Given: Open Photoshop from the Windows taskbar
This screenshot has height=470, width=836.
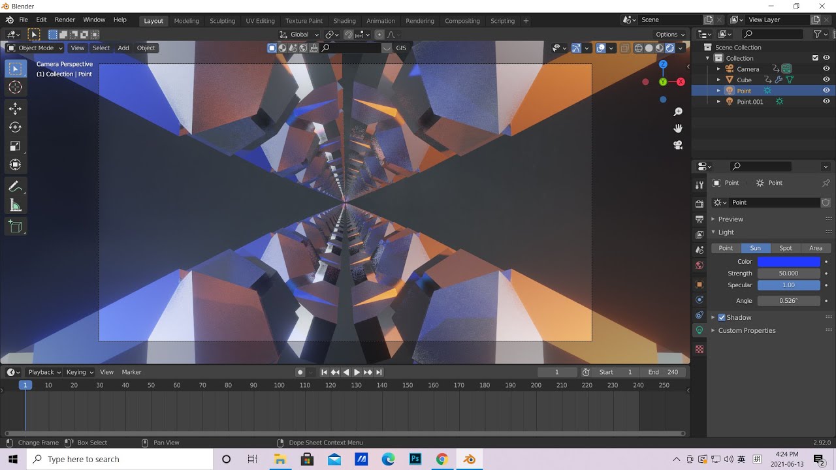Looking at the screenshot, I should [x=415, y=459].
